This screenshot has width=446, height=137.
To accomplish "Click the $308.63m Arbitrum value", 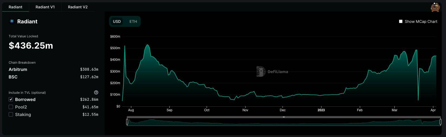I will point(89,69).
